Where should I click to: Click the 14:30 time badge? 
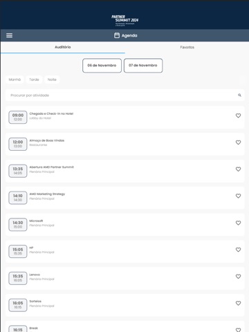18,225
